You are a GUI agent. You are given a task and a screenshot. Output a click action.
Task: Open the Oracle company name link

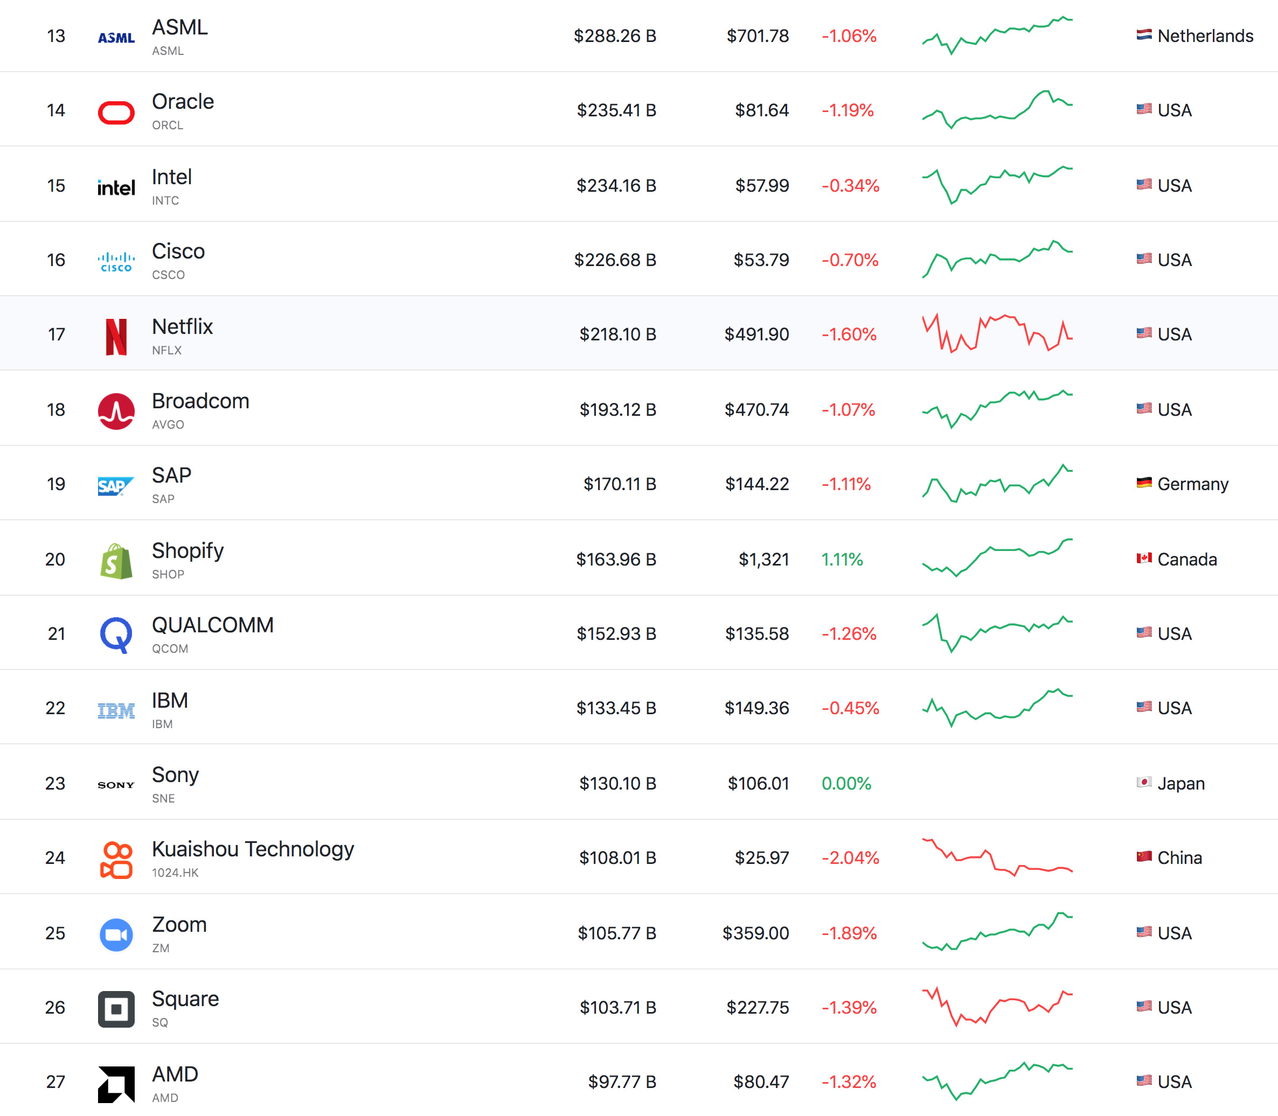click(x=183, y=101)
